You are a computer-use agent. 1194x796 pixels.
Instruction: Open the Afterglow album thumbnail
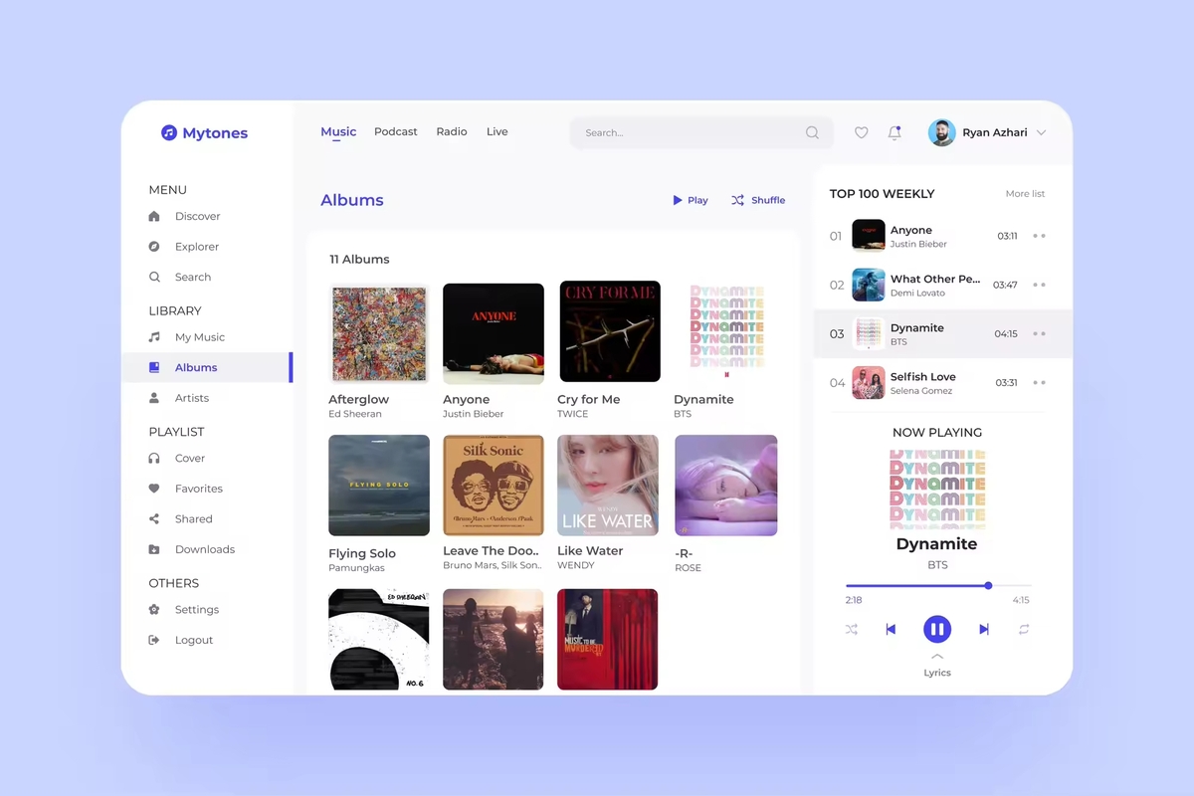pos(379,334)
